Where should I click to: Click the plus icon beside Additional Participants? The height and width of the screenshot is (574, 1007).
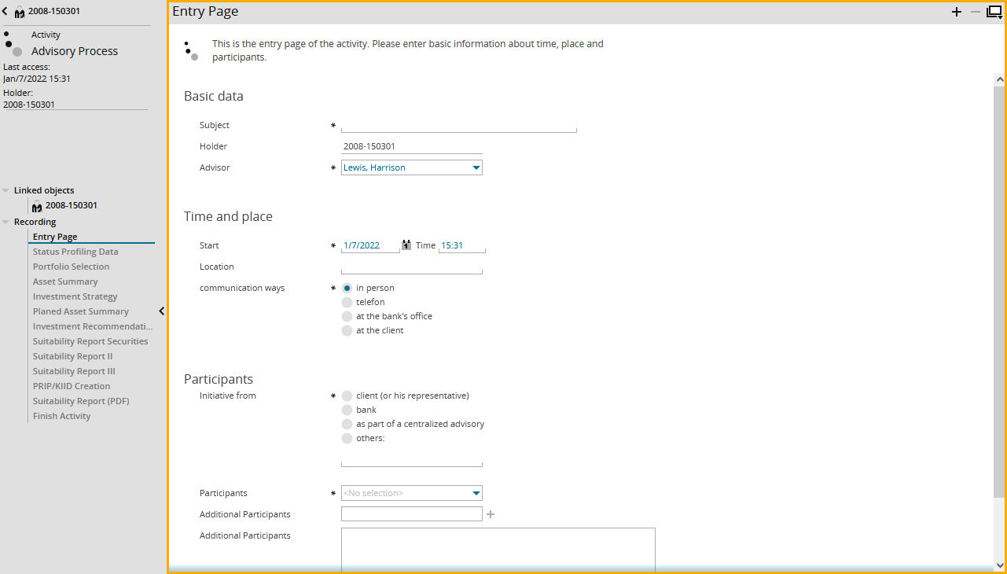click(491, 514)
